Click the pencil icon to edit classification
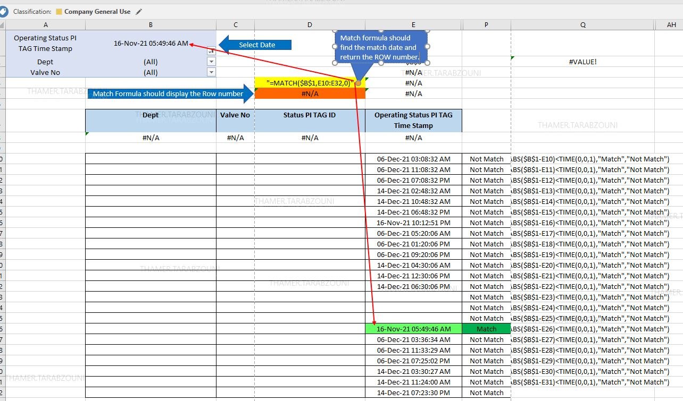The image size is (683, 401). pyautogui.click(x=139, y=12)
